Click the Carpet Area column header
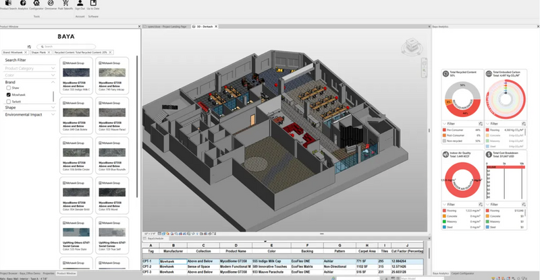 point(367,251)
